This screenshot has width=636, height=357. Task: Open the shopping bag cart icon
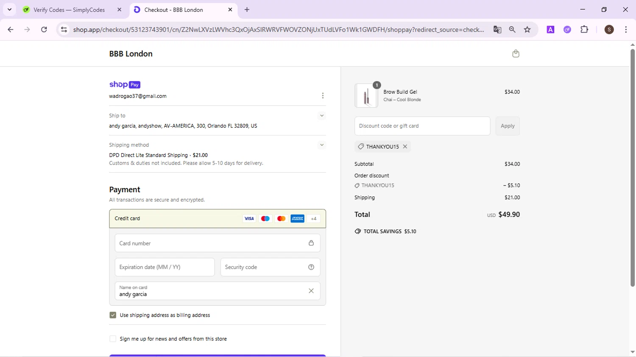tap(516, 53)
